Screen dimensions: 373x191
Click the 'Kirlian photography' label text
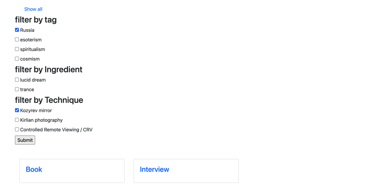41,120
